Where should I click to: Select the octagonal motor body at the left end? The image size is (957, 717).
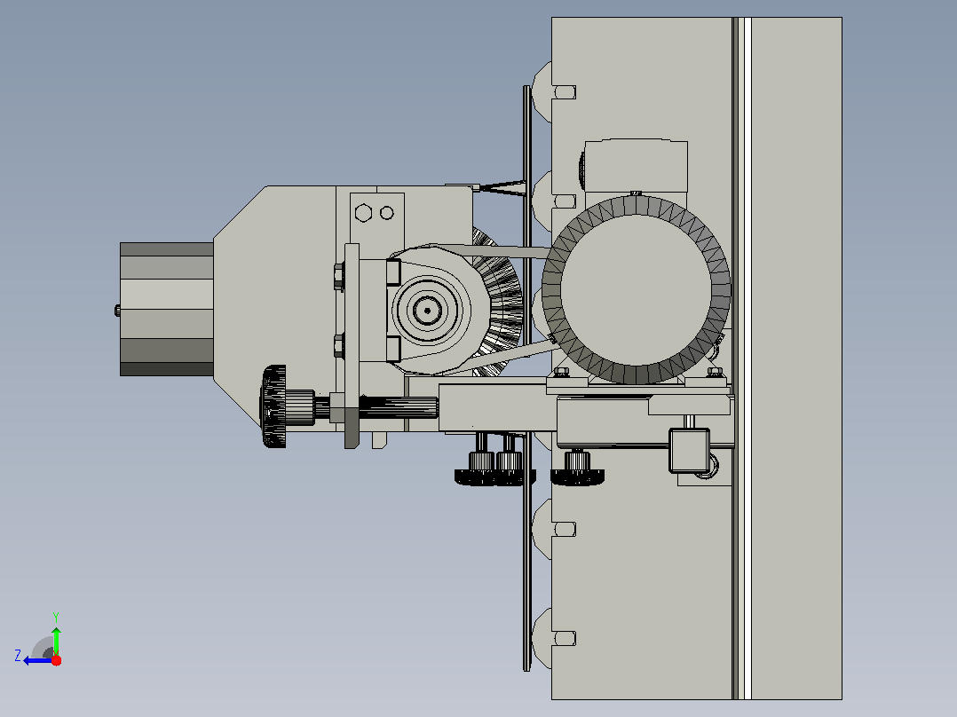[x=167, y=309]
